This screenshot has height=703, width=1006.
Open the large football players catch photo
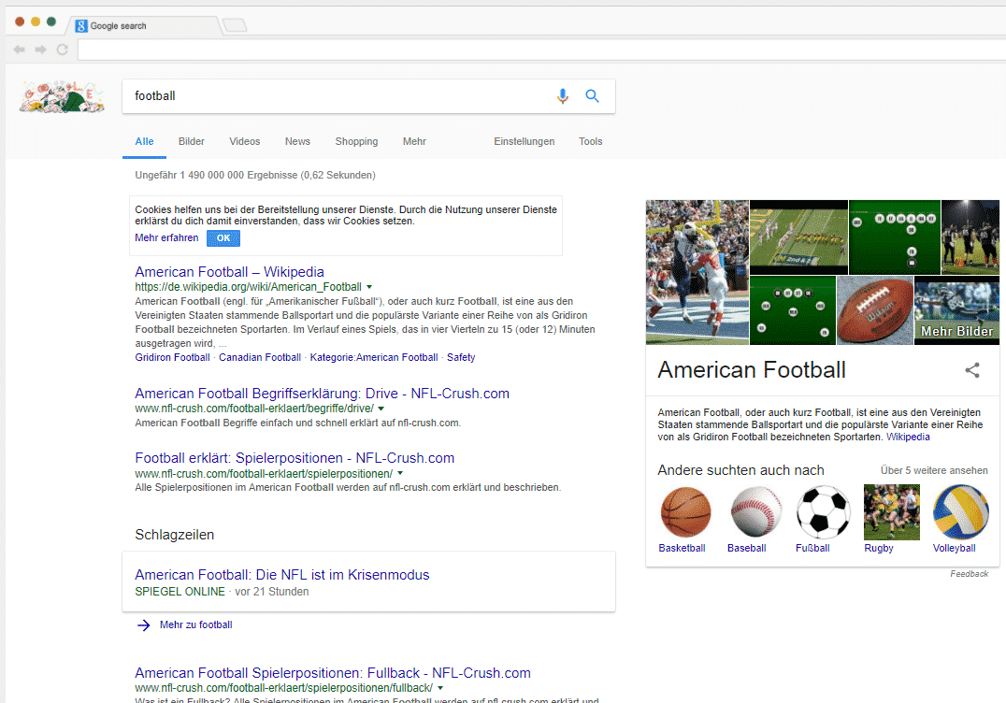pos(697,272)
